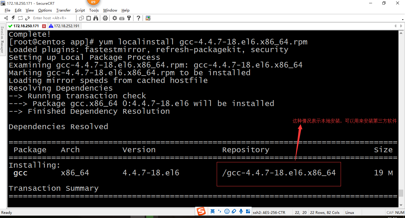Click the SecureCRT title bar icon
Viewport: 405px width, 218px height.
pyautogui.click(x=3, y=3)
